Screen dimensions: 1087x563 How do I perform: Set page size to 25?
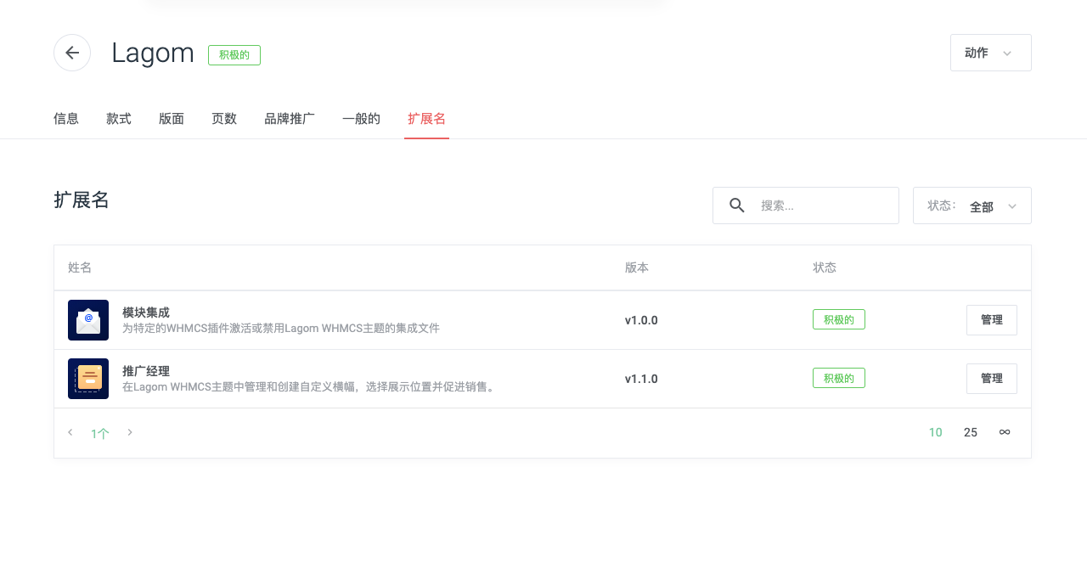[x=971, y=432]
